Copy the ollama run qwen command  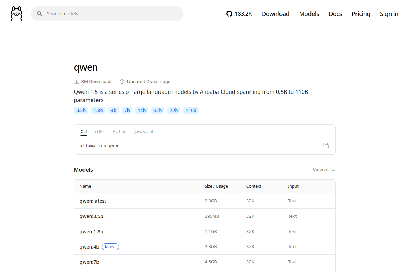(x=326, y=146)
